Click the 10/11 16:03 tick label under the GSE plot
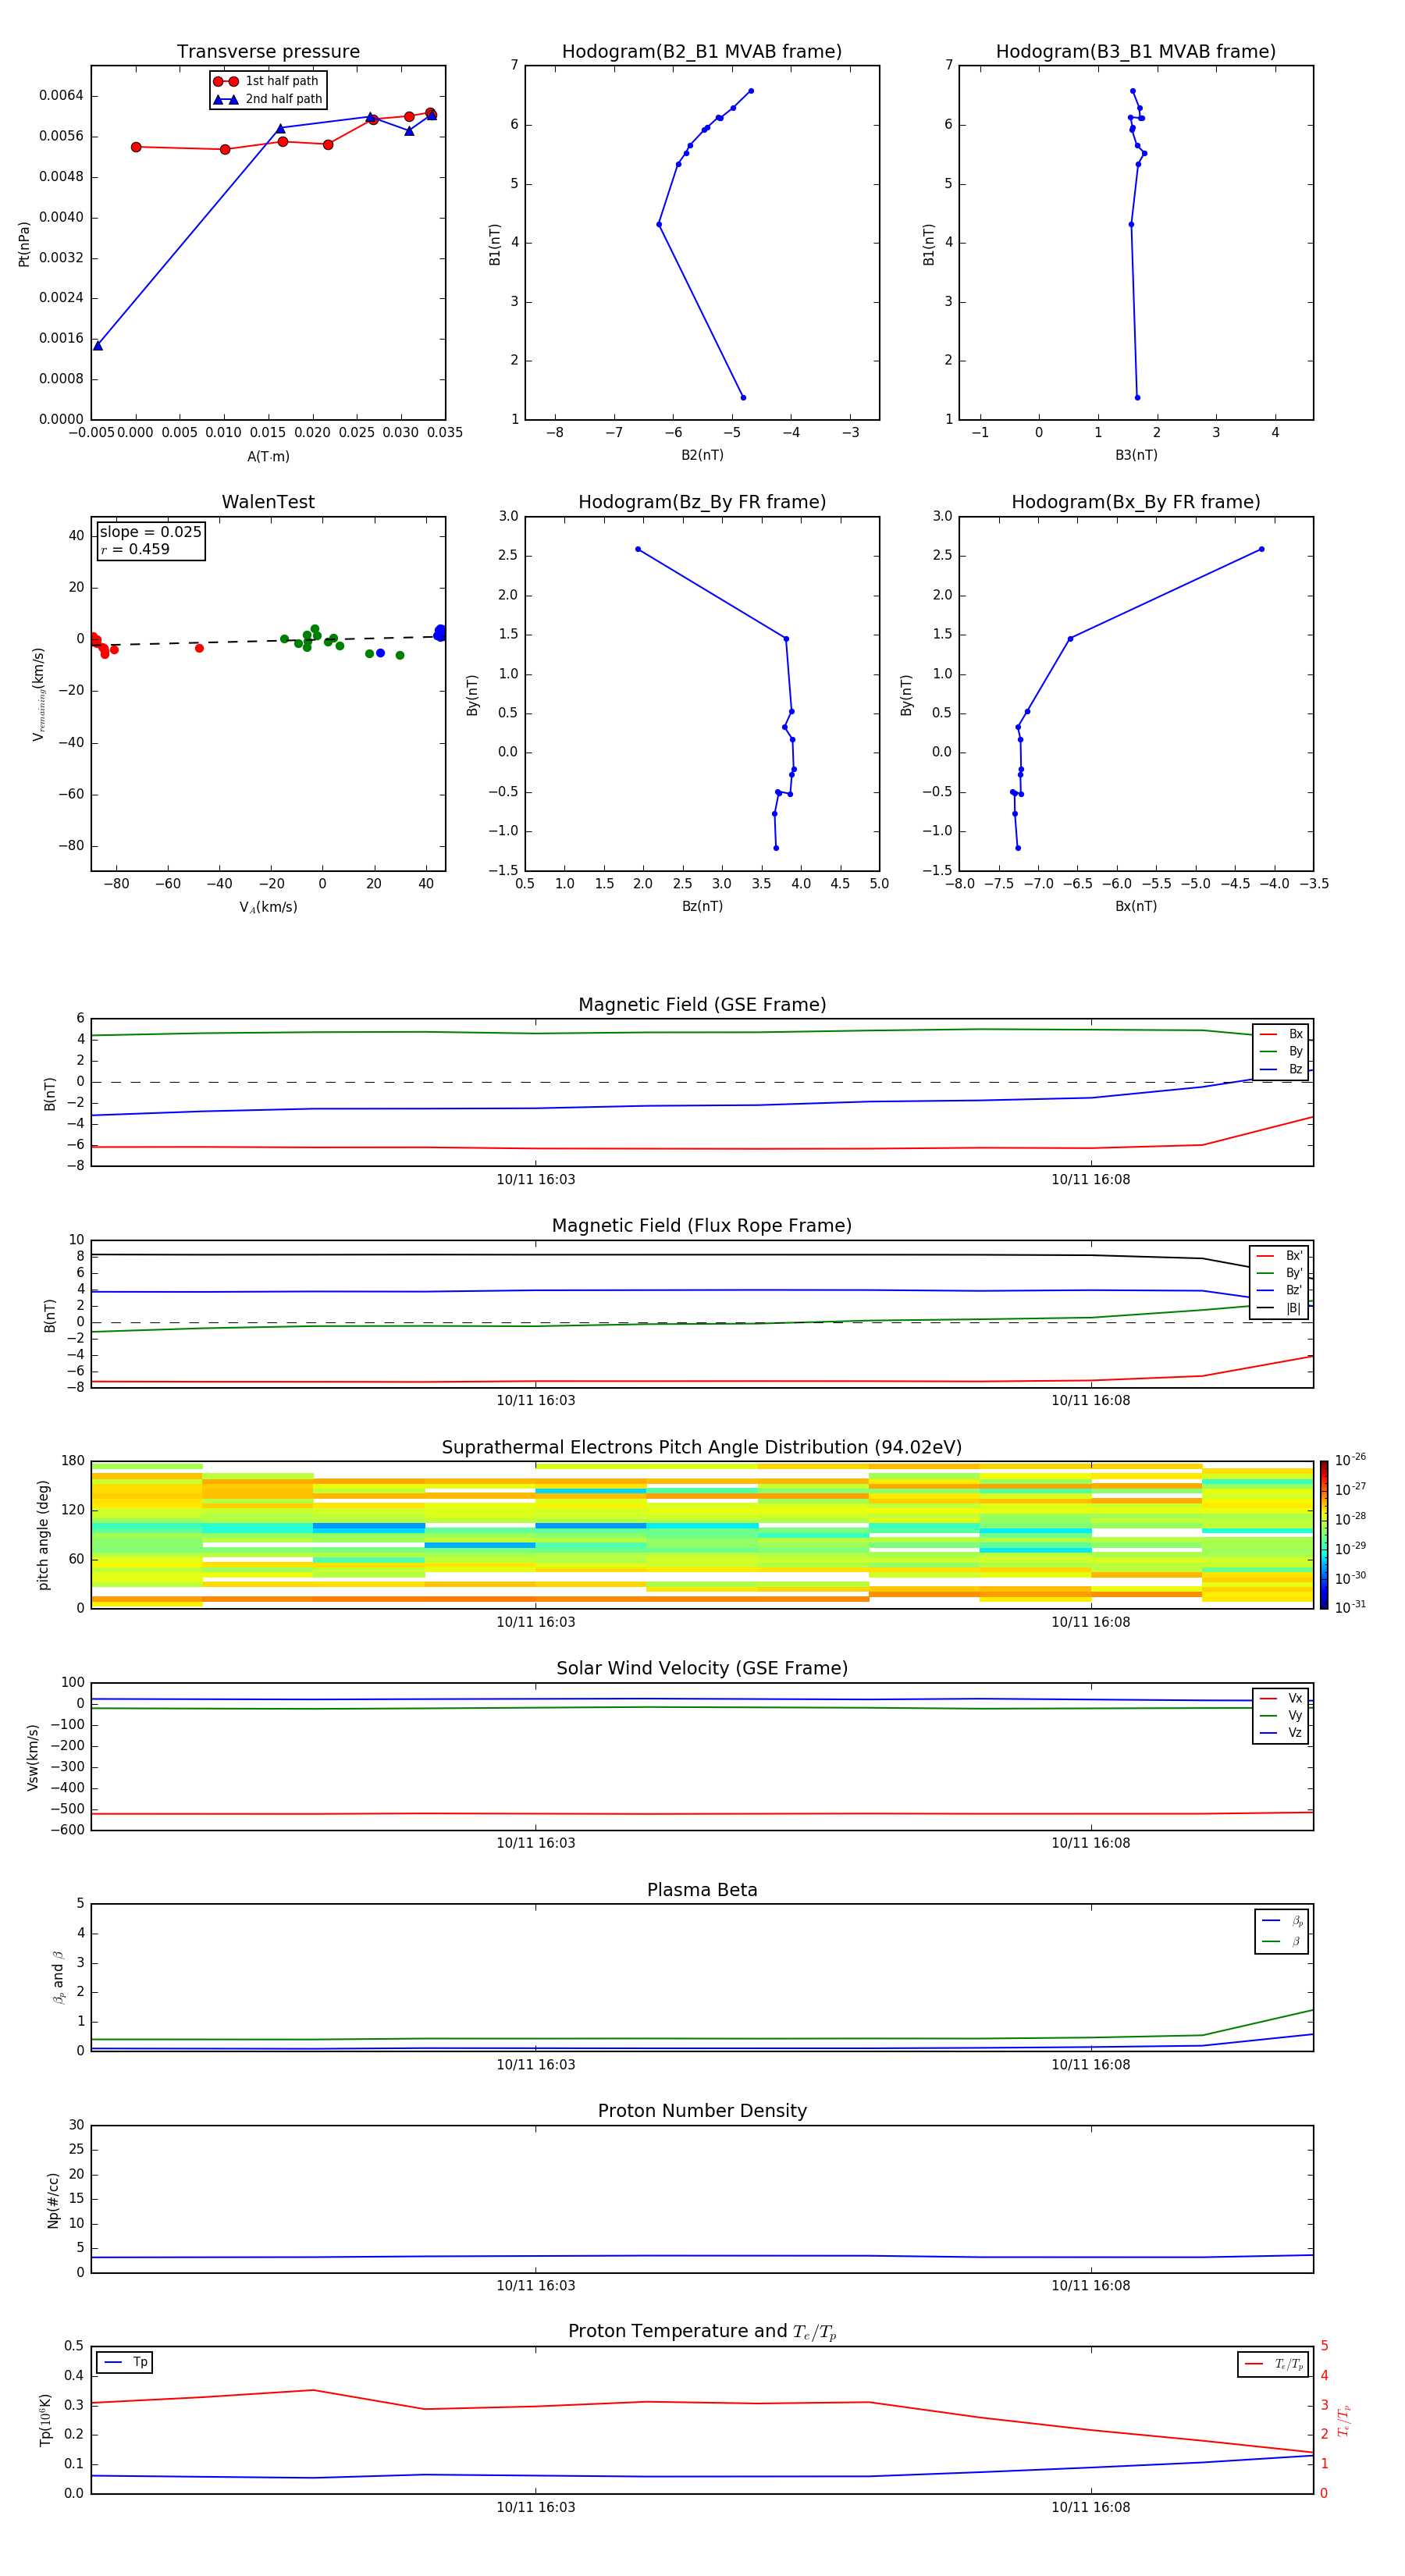The image size is (1405, 2576). tap(536, 1179)
